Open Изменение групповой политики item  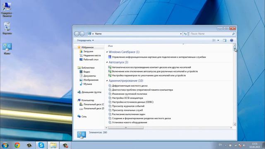click(128, 94)
